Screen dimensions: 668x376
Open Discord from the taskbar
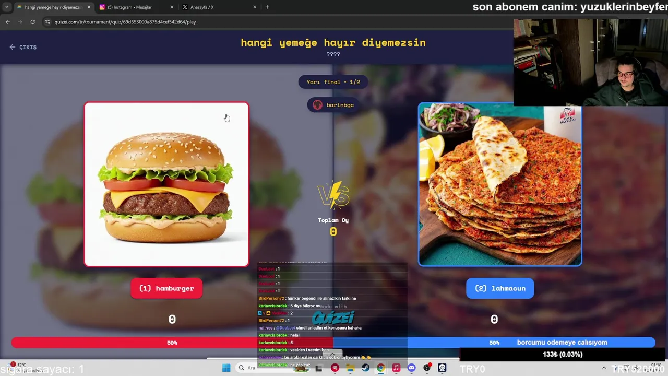[411, 368]
